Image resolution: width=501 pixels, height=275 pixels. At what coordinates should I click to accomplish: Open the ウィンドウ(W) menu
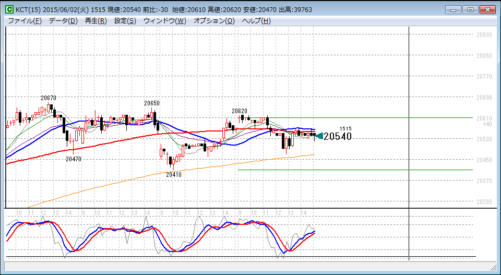(165, 21)
